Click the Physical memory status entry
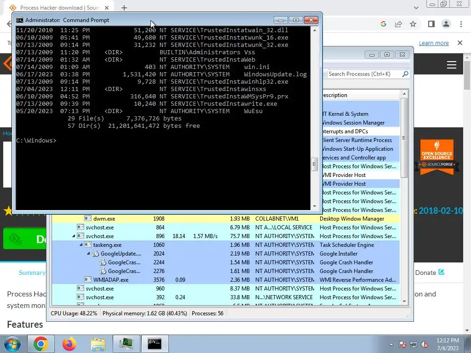Screen dimensions: 471x353 pos(145,313)
